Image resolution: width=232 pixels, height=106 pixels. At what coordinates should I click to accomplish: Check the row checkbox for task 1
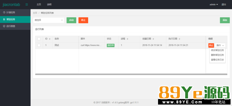point(39,45)
